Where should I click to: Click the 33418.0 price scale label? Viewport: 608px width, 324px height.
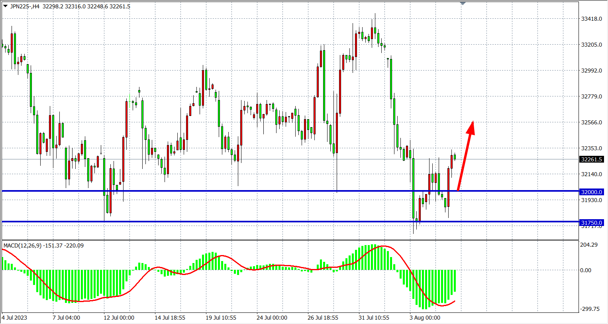(591, 19)
